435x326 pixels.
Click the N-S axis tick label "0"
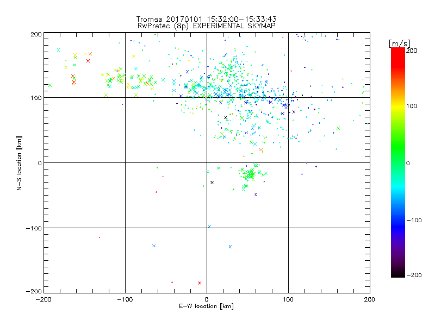point(40,163)
